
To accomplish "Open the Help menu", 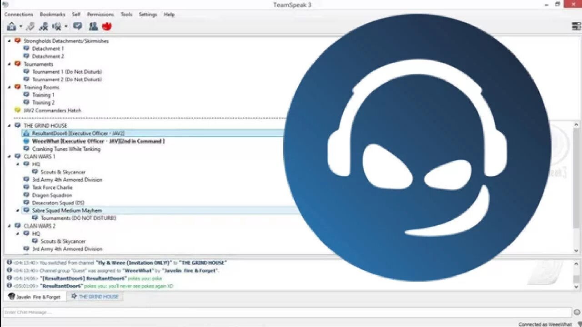I will (169, 15).
